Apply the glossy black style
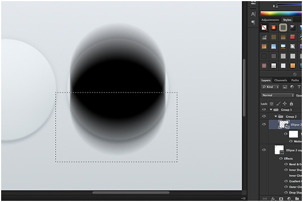Image resolution: width=303 pixels, height=202 pixels. (x=292, y=28)
